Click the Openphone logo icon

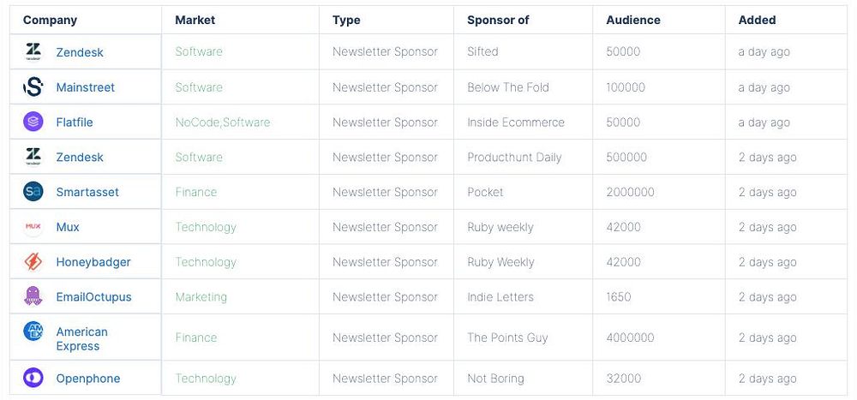pos(33,378)
